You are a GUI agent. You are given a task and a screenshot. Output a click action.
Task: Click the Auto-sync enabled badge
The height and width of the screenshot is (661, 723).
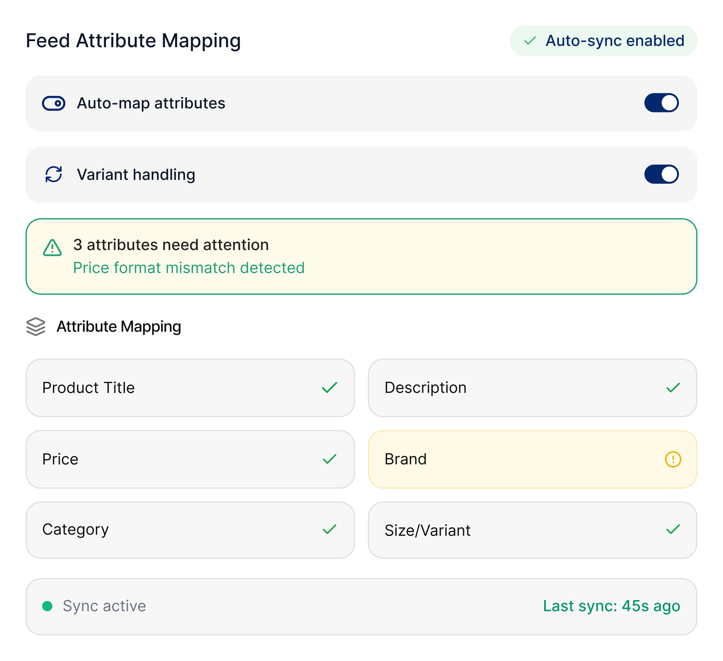coord(604,41)
